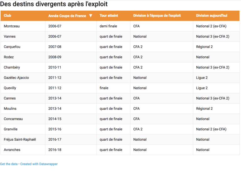Click the demi finale cell
This screenshot has height=171, width=241.
point(108,26)
